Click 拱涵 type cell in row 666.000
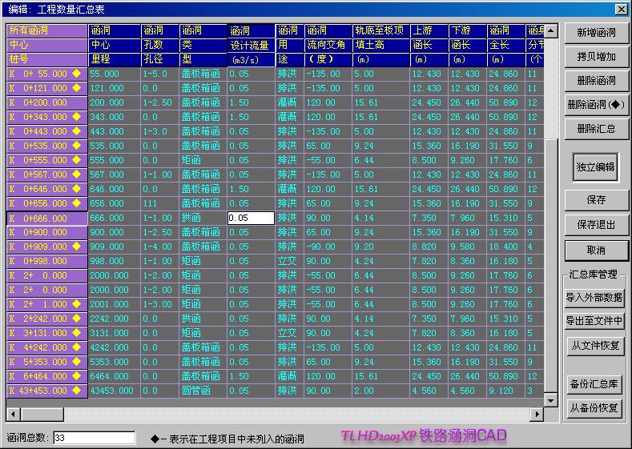The image size is (632, 449). pos(203,218)
